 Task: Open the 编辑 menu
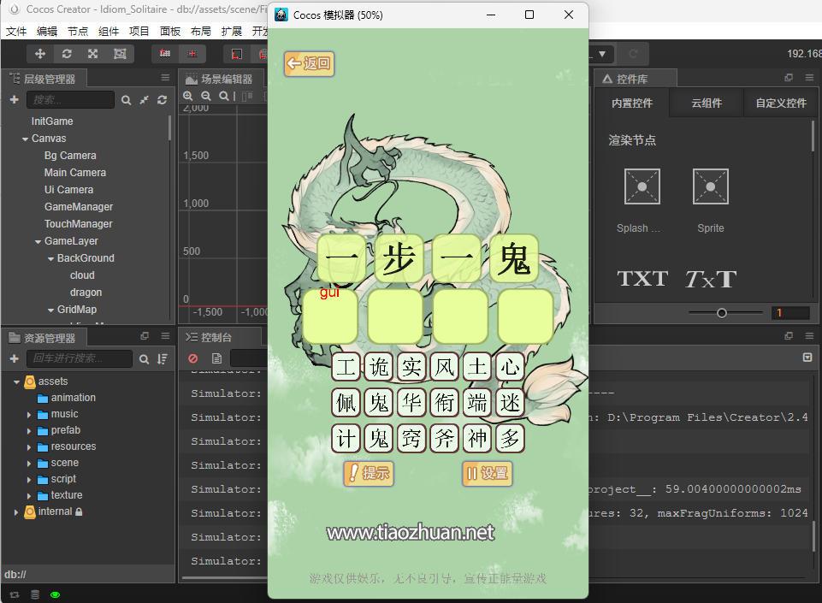pyautogui.click(x=47, y=32)
